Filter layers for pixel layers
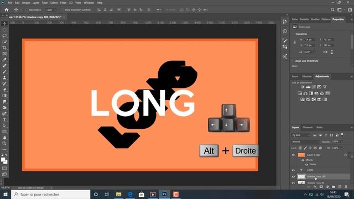Viewport: 354px width, 199px height. tap(315, 135)
